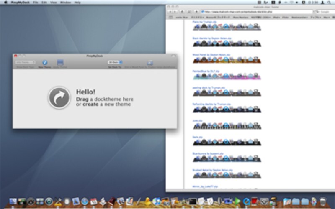
Task: Click the Safari URL address field
Action: [257, 12]
